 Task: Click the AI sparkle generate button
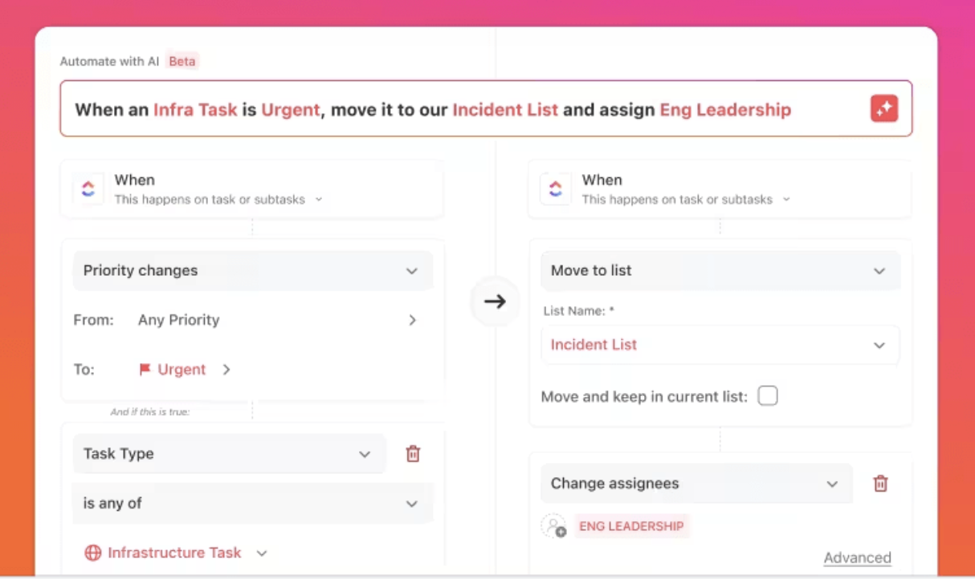click(x=884, y=109)
